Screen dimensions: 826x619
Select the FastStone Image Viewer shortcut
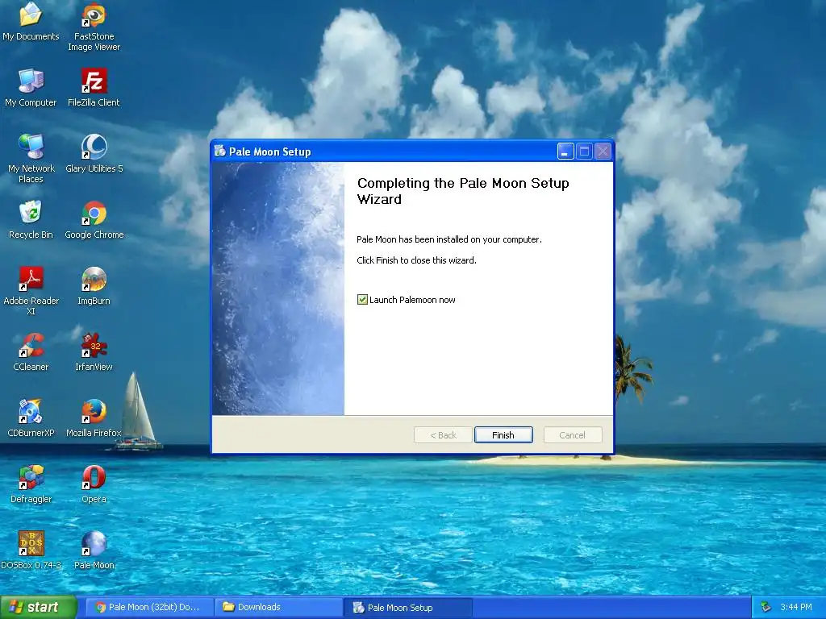[94, 27]
